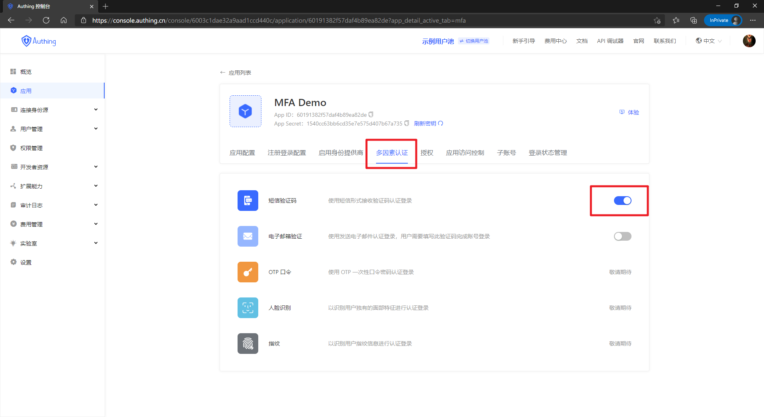The width and height of the screenshot is (764, 417).
Task: Open the browser favorites list
Action: click(x=676, y=20)
